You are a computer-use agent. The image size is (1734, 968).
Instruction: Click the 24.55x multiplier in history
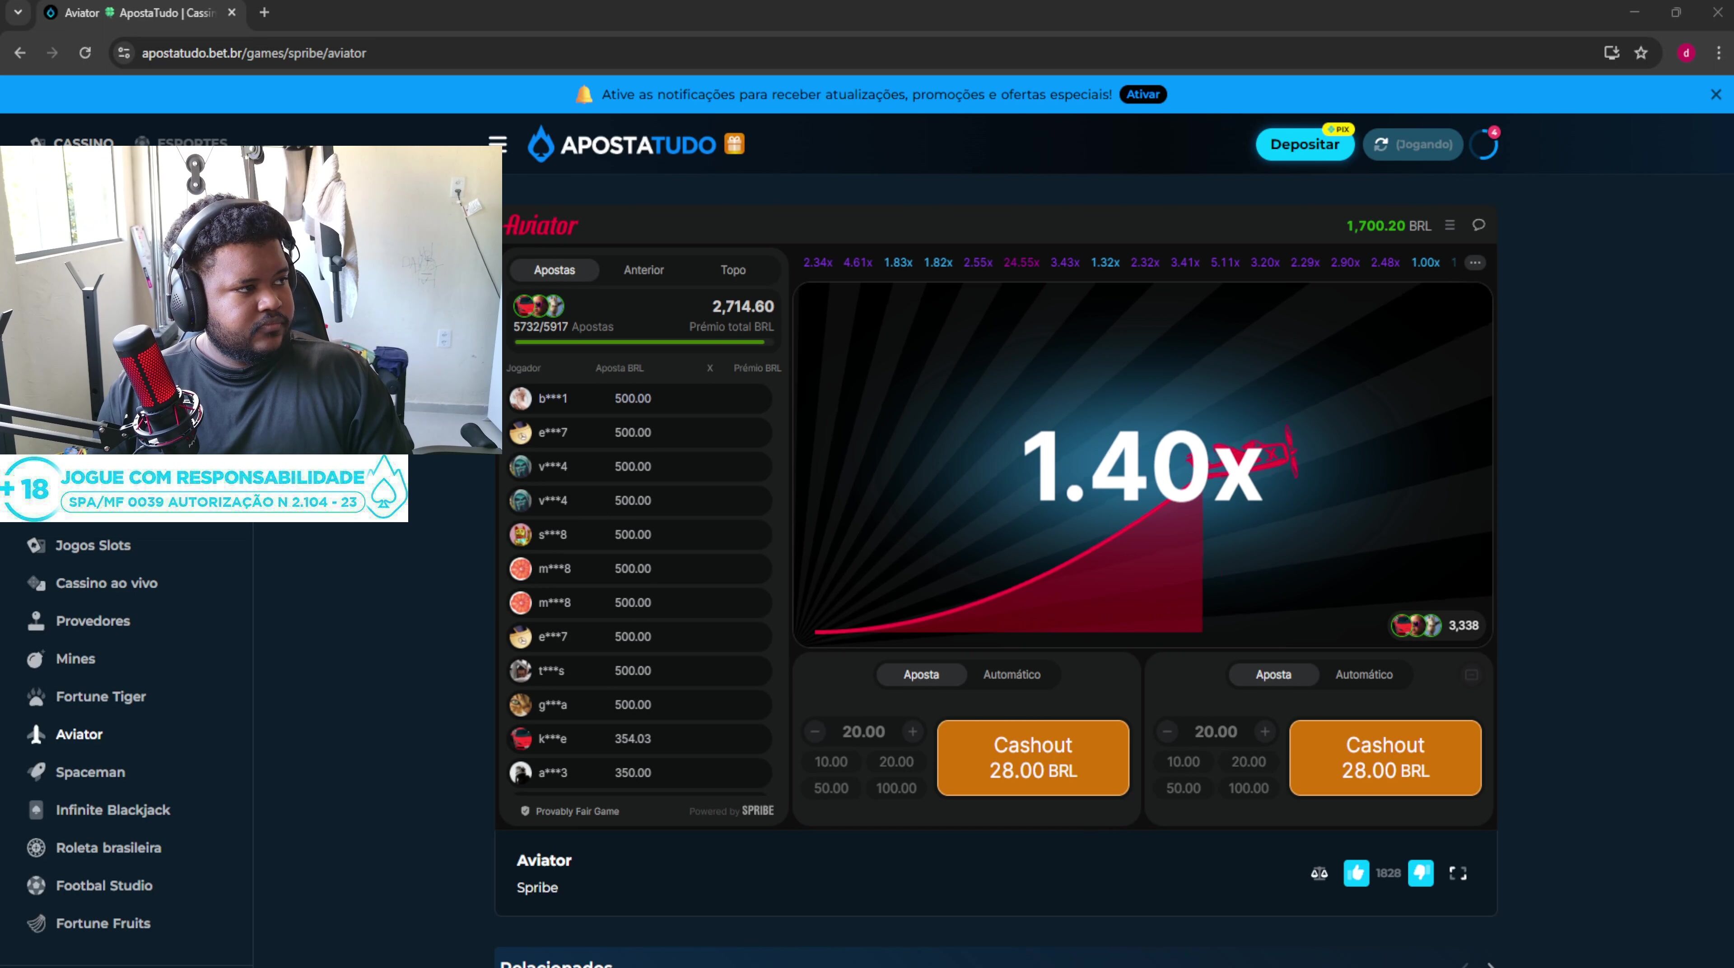click(x=1021, y=262)
